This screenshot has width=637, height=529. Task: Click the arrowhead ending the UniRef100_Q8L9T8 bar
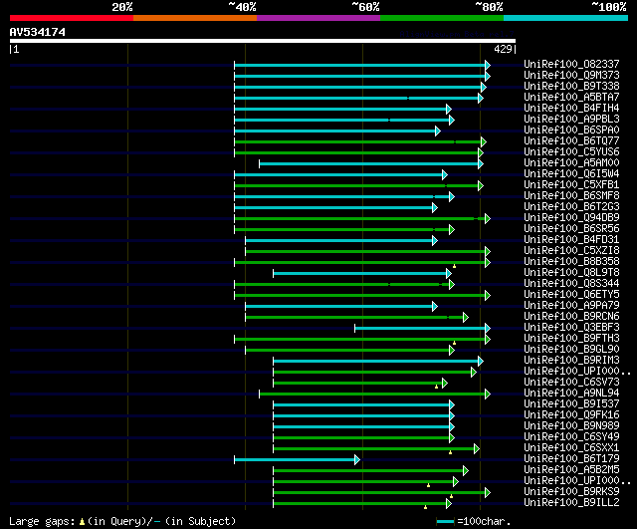tap(449, 273)
